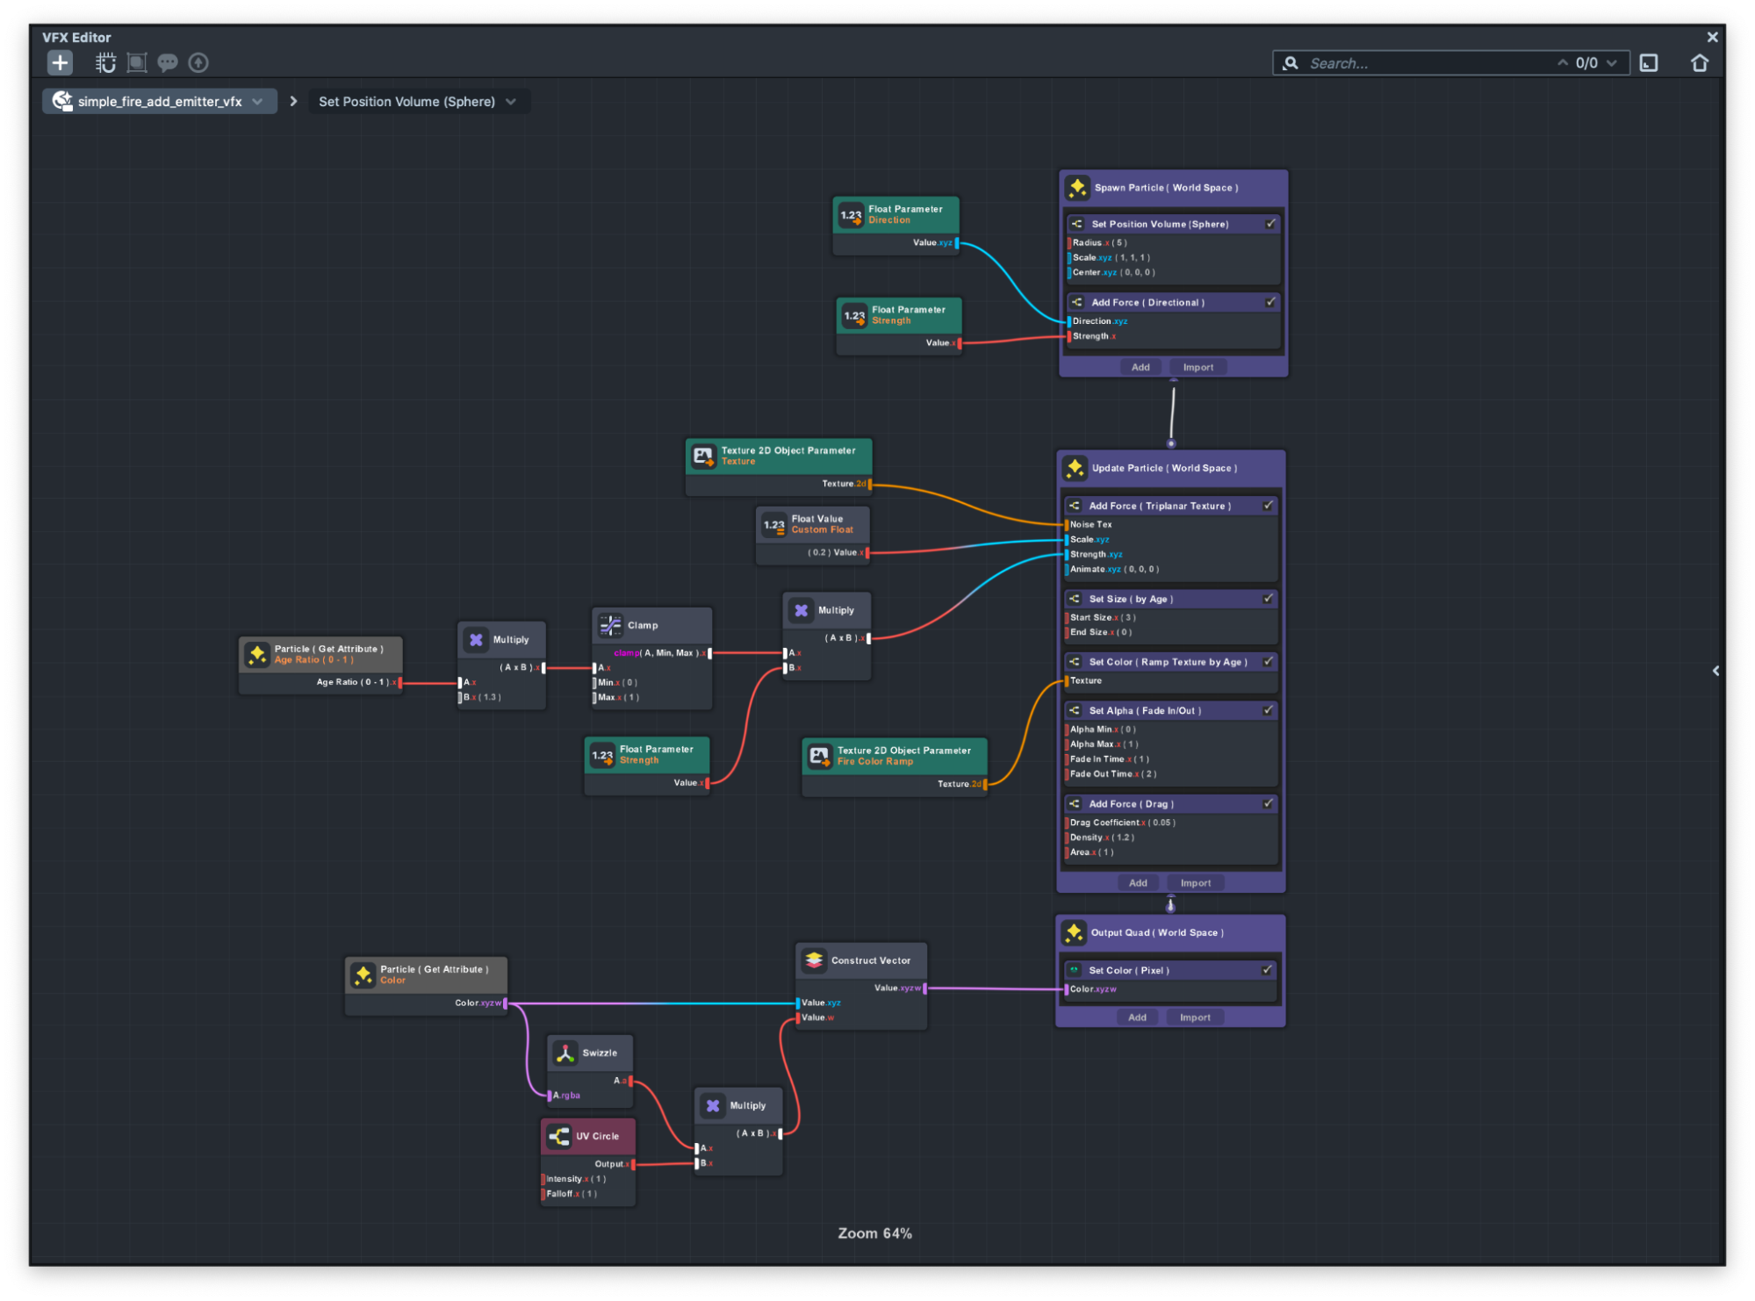Click the add node plus button

pos(60,62)
